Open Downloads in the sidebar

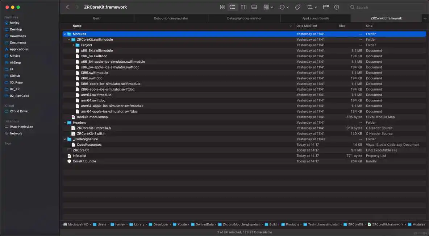(x=18, y=36)
